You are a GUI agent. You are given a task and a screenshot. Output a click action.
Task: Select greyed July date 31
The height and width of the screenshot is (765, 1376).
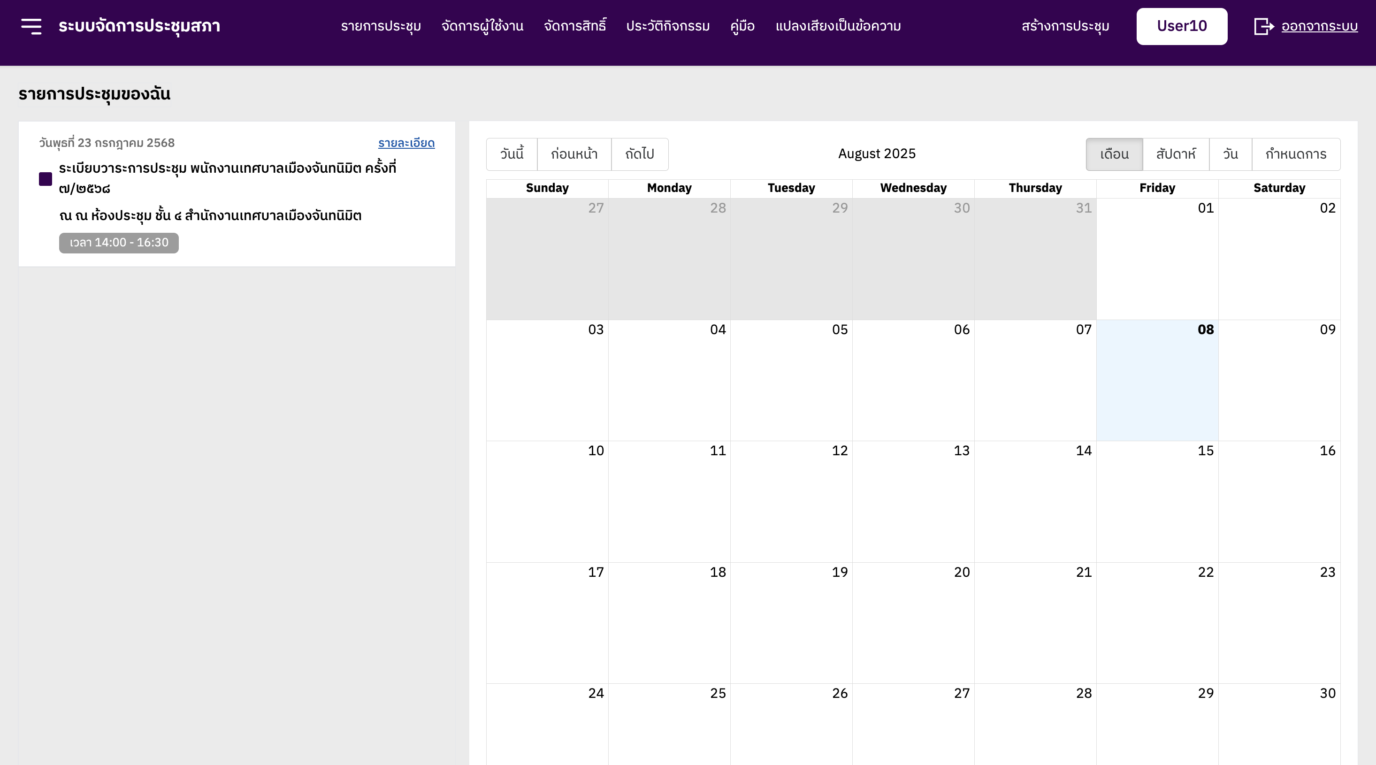1083,208
